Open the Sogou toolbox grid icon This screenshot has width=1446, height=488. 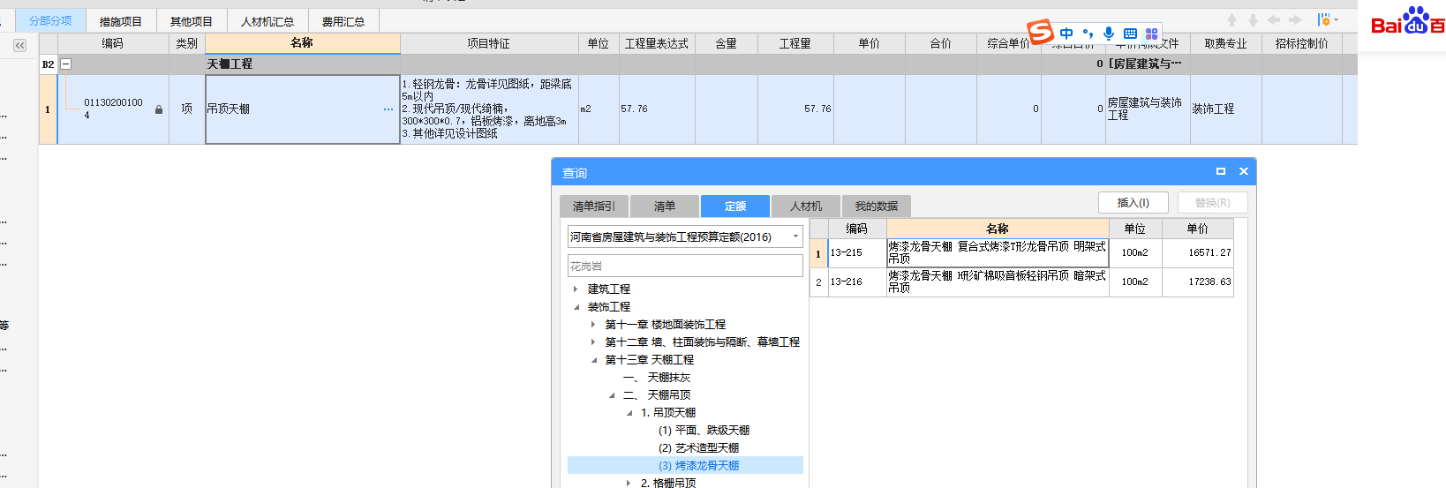[1151, 34]
